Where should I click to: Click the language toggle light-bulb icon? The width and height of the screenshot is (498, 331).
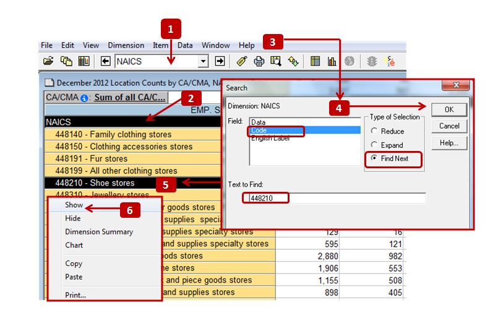coord(390,61)
